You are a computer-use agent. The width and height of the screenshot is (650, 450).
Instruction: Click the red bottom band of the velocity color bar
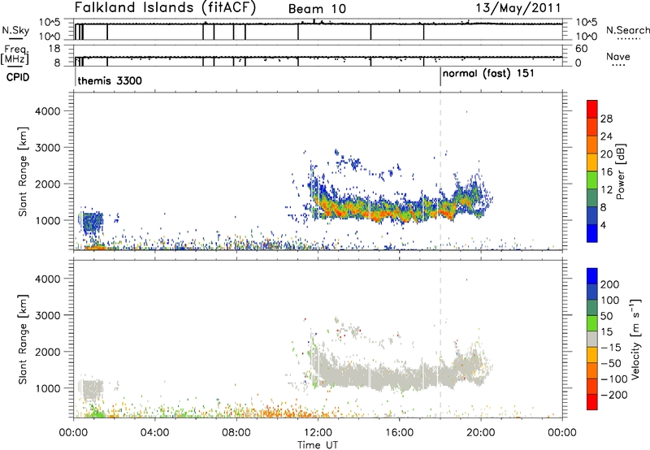click(x=592, y=402)
